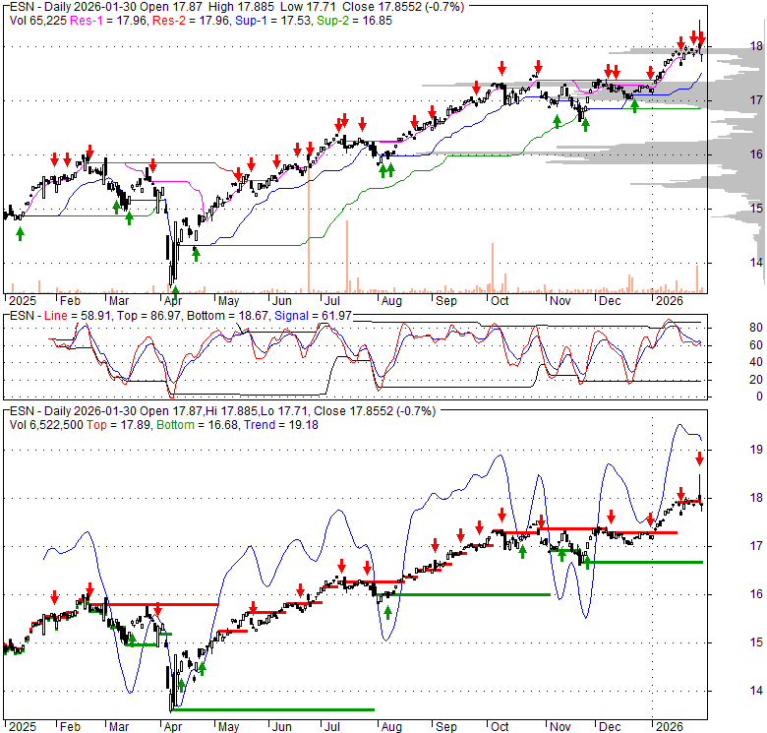Click the 2026 label on the bottom chart's time axis

click(669, 726)
